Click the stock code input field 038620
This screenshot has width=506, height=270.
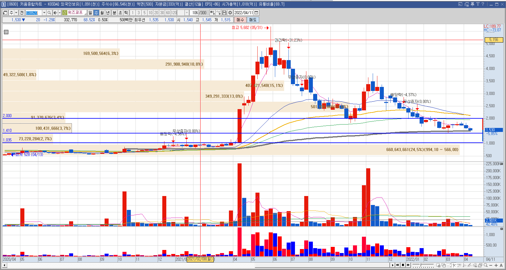[34, 13]
